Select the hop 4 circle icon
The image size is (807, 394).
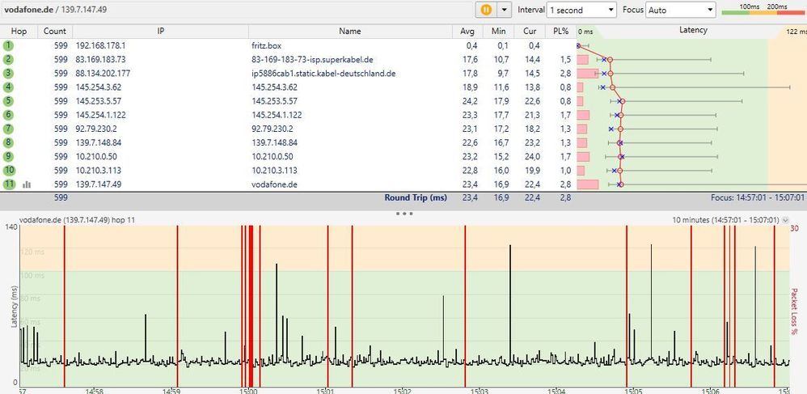click(x=9, y=87)
